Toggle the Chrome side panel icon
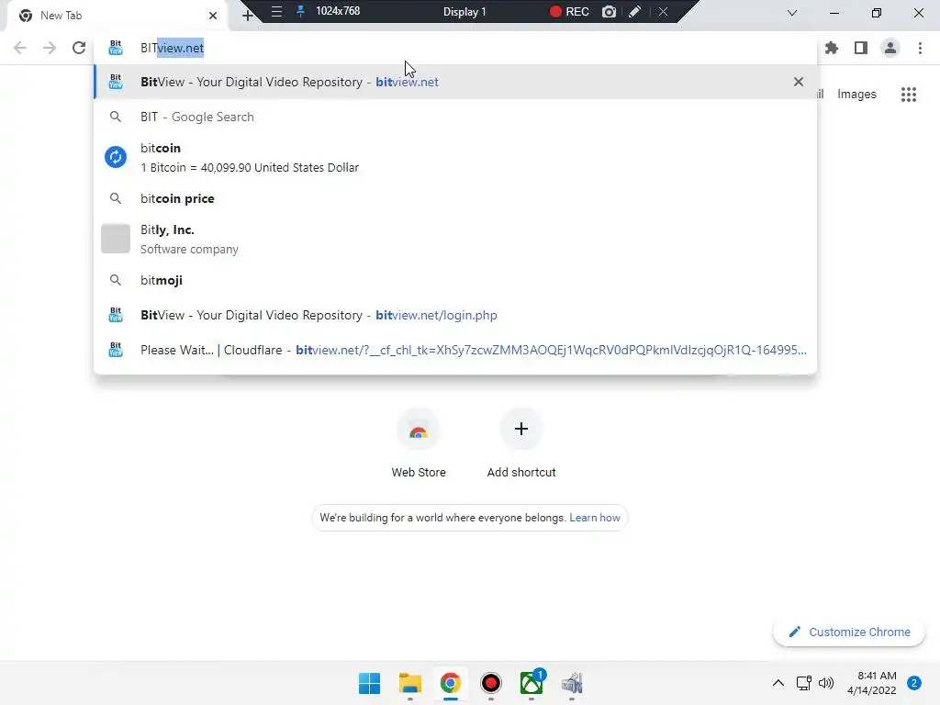Viewport: 940px width, 705px height. (x=861, y=48)
